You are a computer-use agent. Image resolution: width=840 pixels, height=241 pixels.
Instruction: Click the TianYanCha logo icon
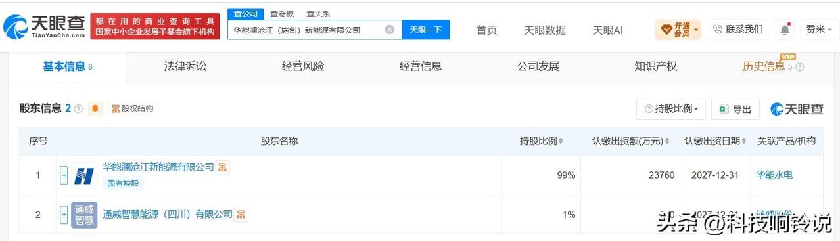pos(16,26)
